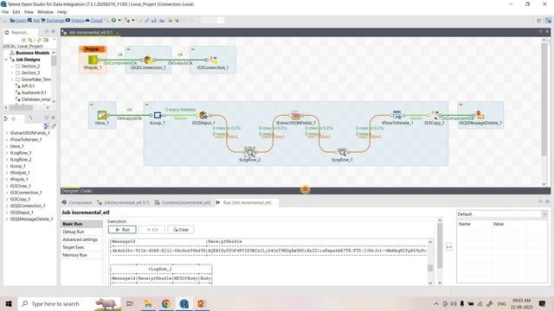
Task: Open Task View on the taskbar
Action: (x=130, y=303)
